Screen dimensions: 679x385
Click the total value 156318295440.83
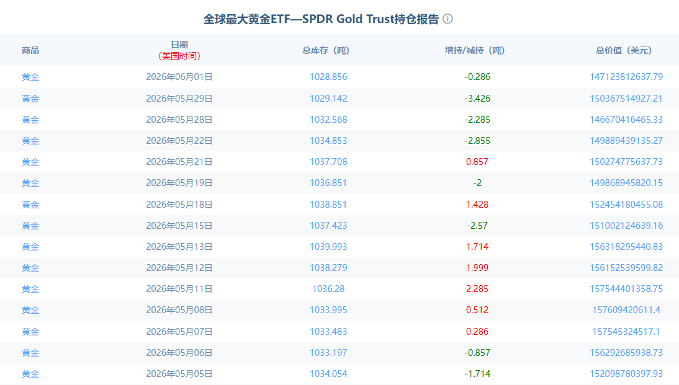[626, 247]
